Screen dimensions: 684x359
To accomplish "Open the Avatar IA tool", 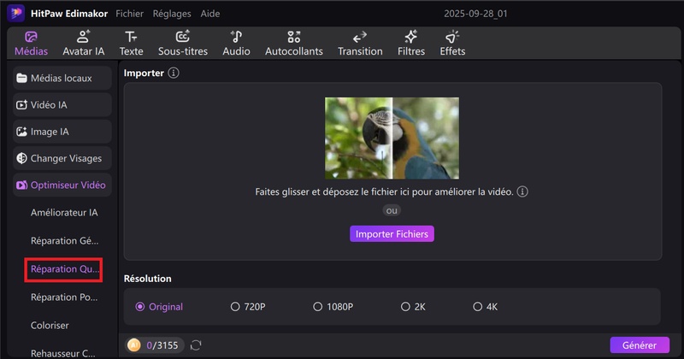I will point(83,44).
